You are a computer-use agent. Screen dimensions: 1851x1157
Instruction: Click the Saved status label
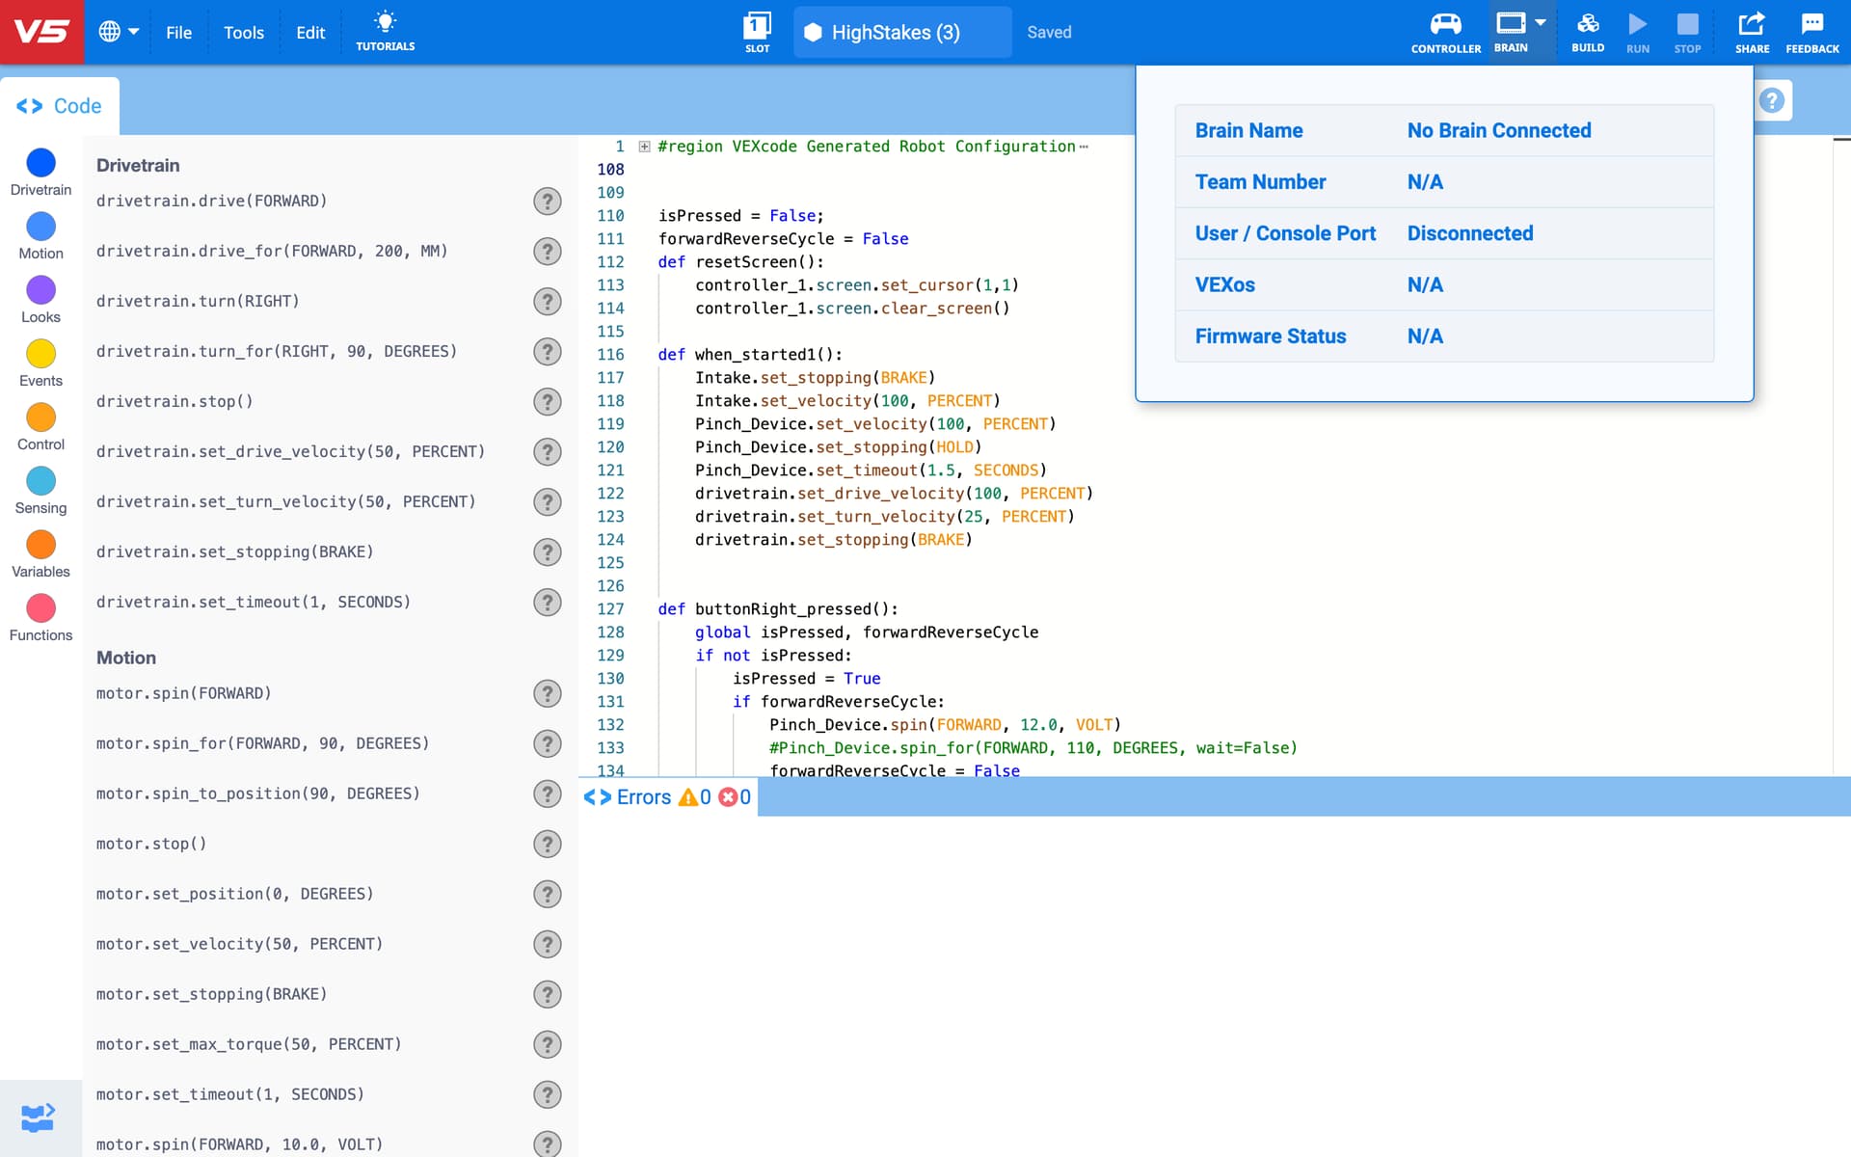(x=1049, y=32)
